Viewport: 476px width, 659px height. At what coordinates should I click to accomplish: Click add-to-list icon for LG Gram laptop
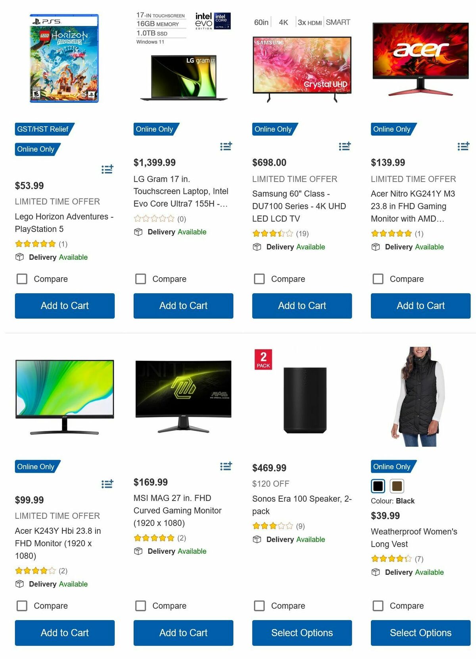(x=226, y=146)
